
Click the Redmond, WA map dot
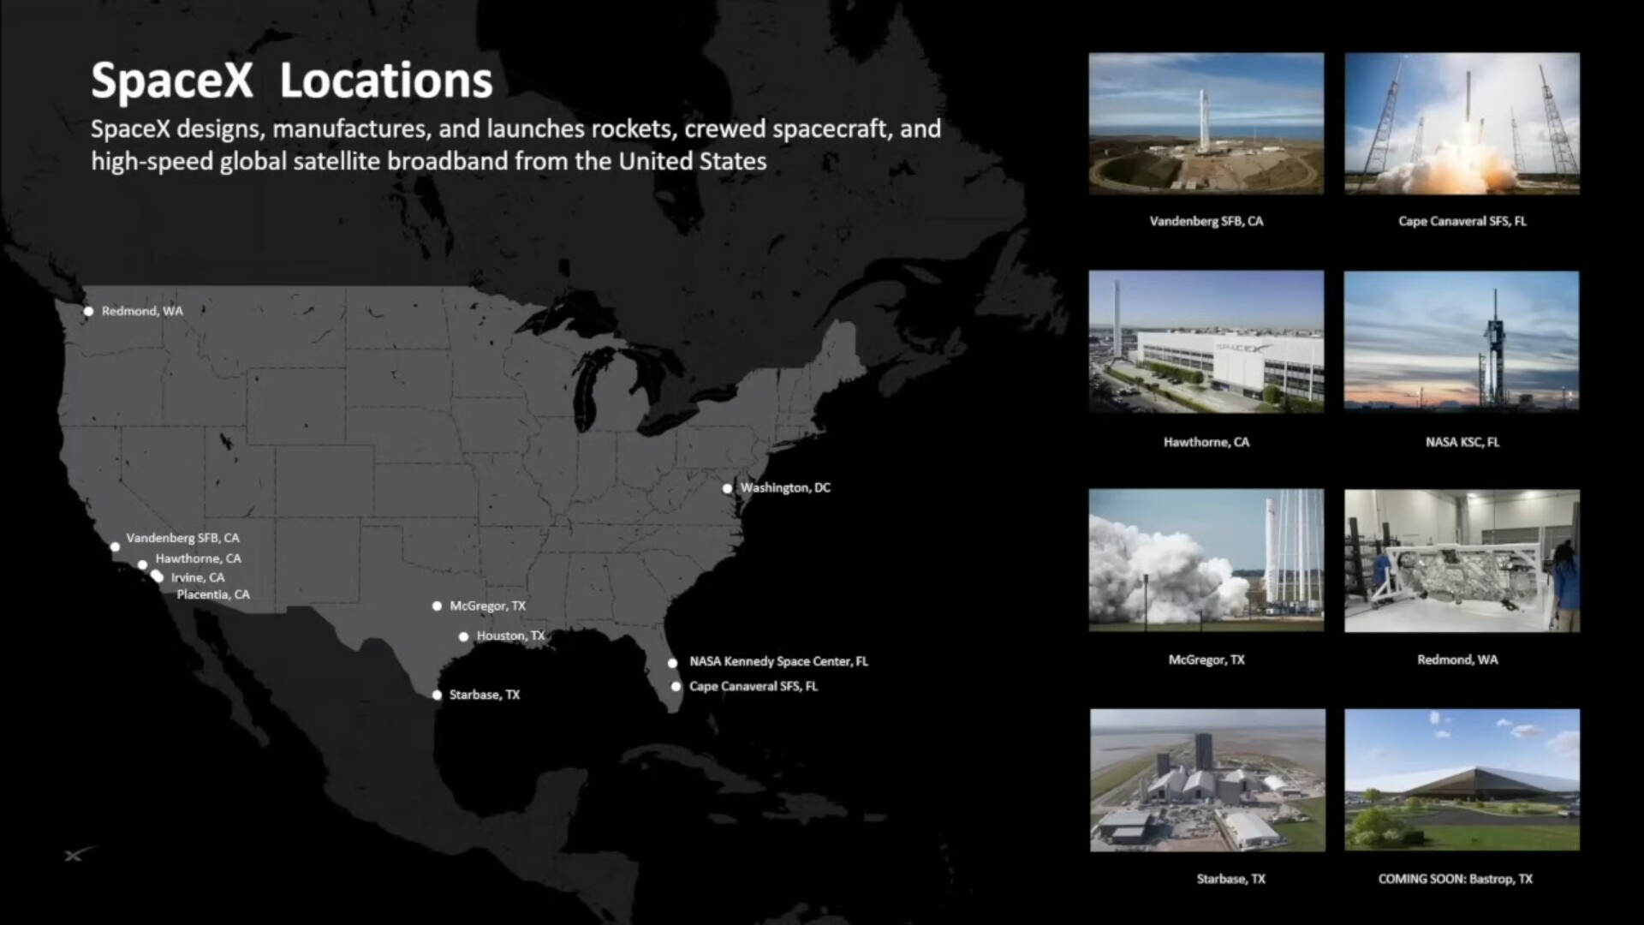[x=88, y=311]
